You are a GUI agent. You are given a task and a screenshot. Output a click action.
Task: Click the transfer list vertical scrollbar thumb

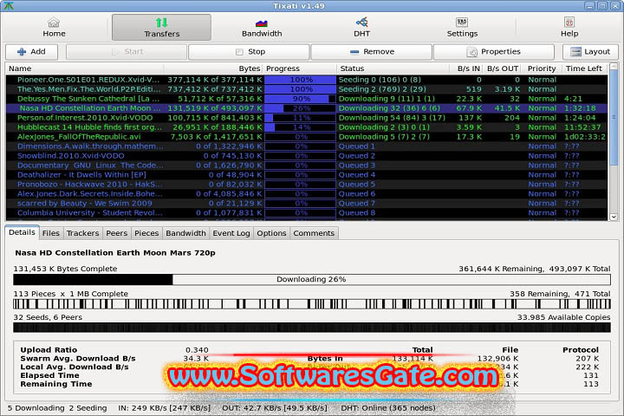coord(614,118)
